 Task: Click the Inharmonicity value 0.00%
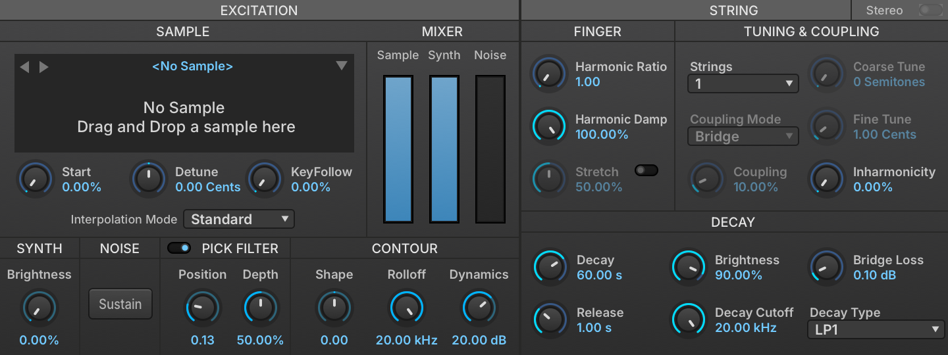873,187
